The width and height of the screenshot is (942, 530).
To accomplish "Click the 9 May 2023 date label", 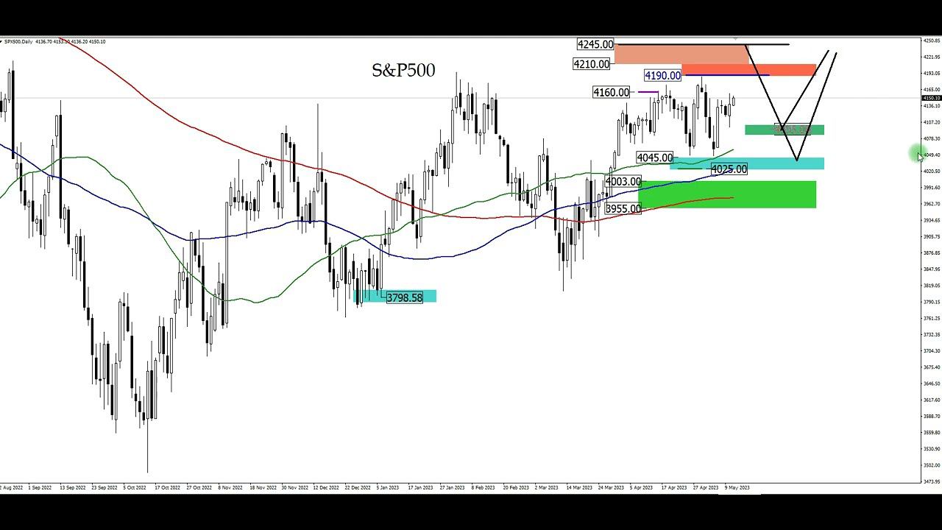I will click(737, 487).
